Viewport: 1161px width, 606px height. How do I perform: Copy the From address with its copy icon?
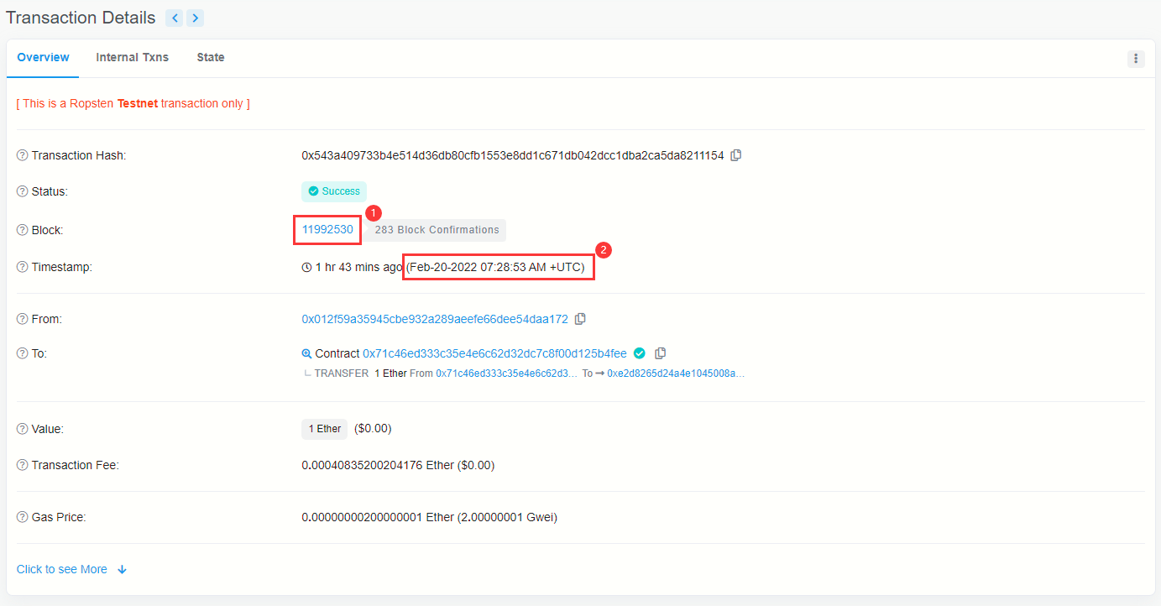click(x=579, y=319)
